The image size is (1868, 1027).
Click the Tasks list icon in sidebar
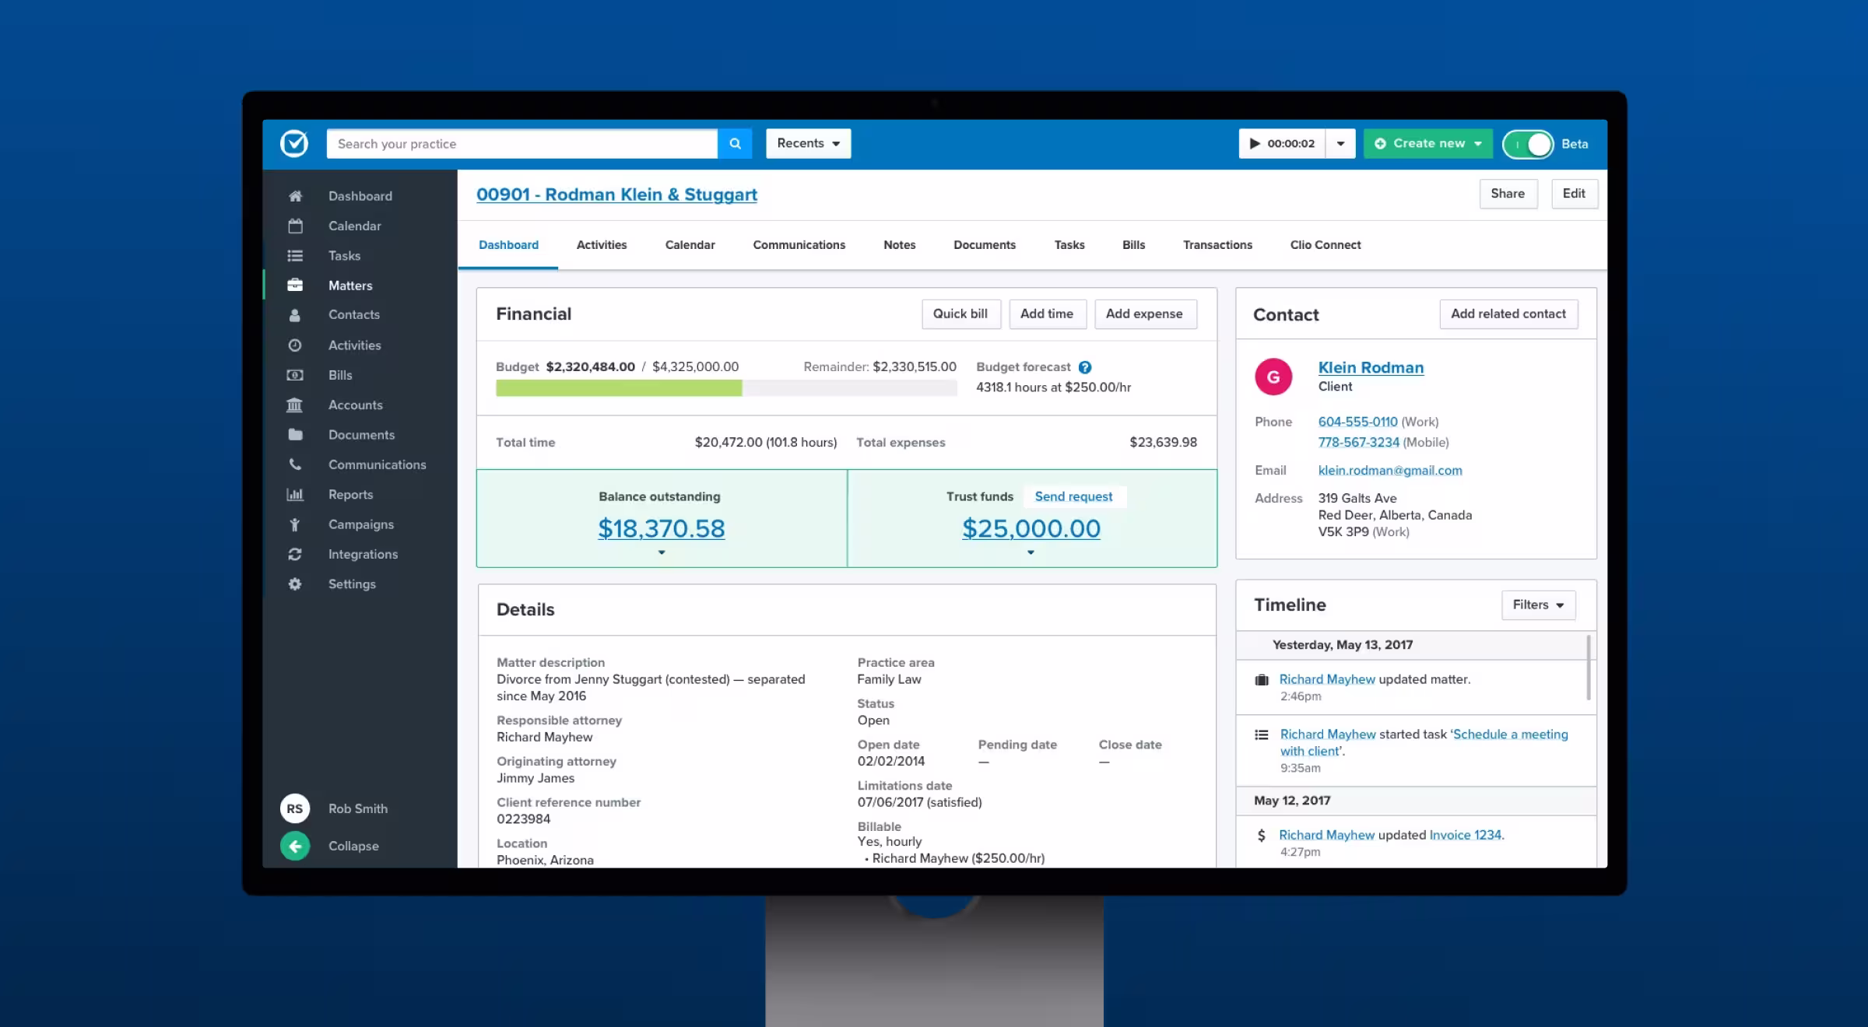click(295, 255)
